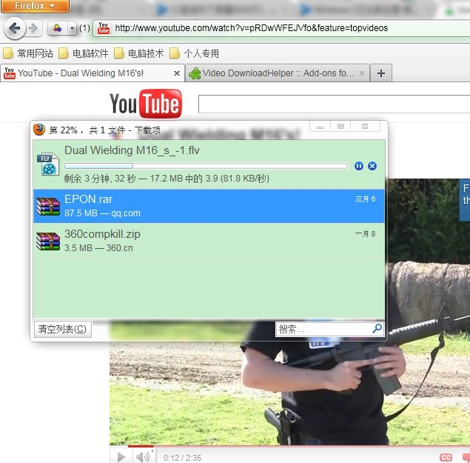Cancel the Dual Wielding M16 download

pos(372,166)
